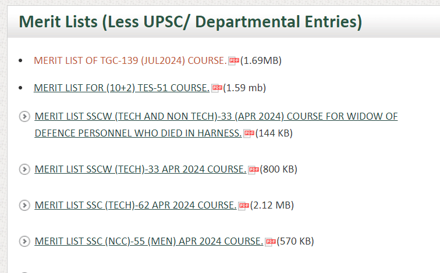
Task: Click arrow bullet before SSCW widow merit list
Action: tap(24, 117)
